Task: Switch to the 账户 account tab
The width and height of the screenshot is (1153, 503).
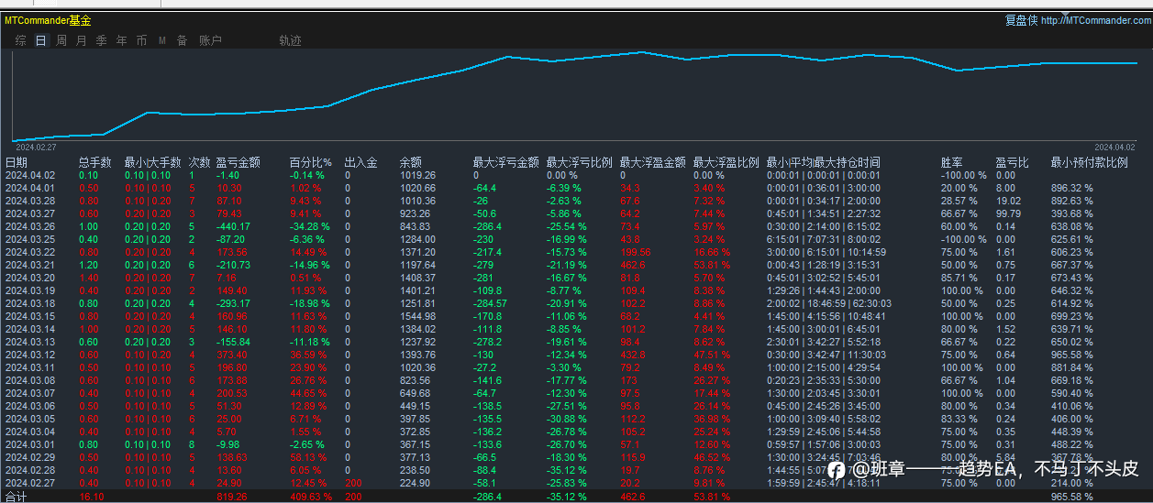Action: tap(210, 40)
